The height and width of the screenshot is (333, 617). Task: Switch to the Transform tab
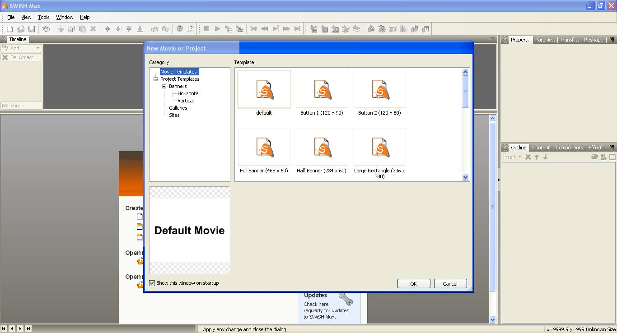point(569,40)
